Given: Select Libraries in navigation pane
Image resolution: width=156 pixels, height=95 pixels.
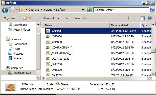Looking at the screenshot, I should (16, 39).
